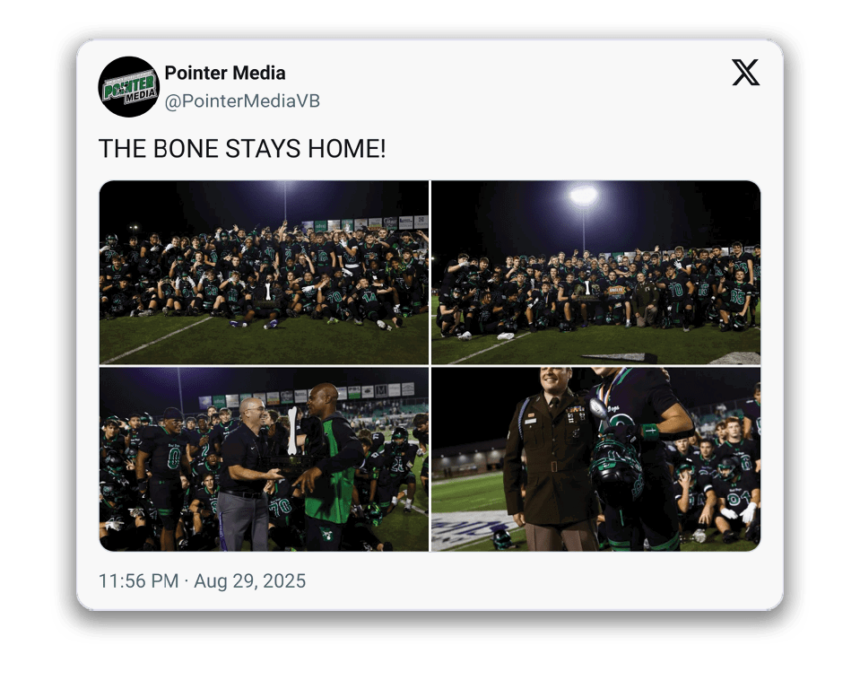The width and height of the screenshot is (860, 689).
Task: Click the Aug 29, 2025 date
Action: pos(249,581)
